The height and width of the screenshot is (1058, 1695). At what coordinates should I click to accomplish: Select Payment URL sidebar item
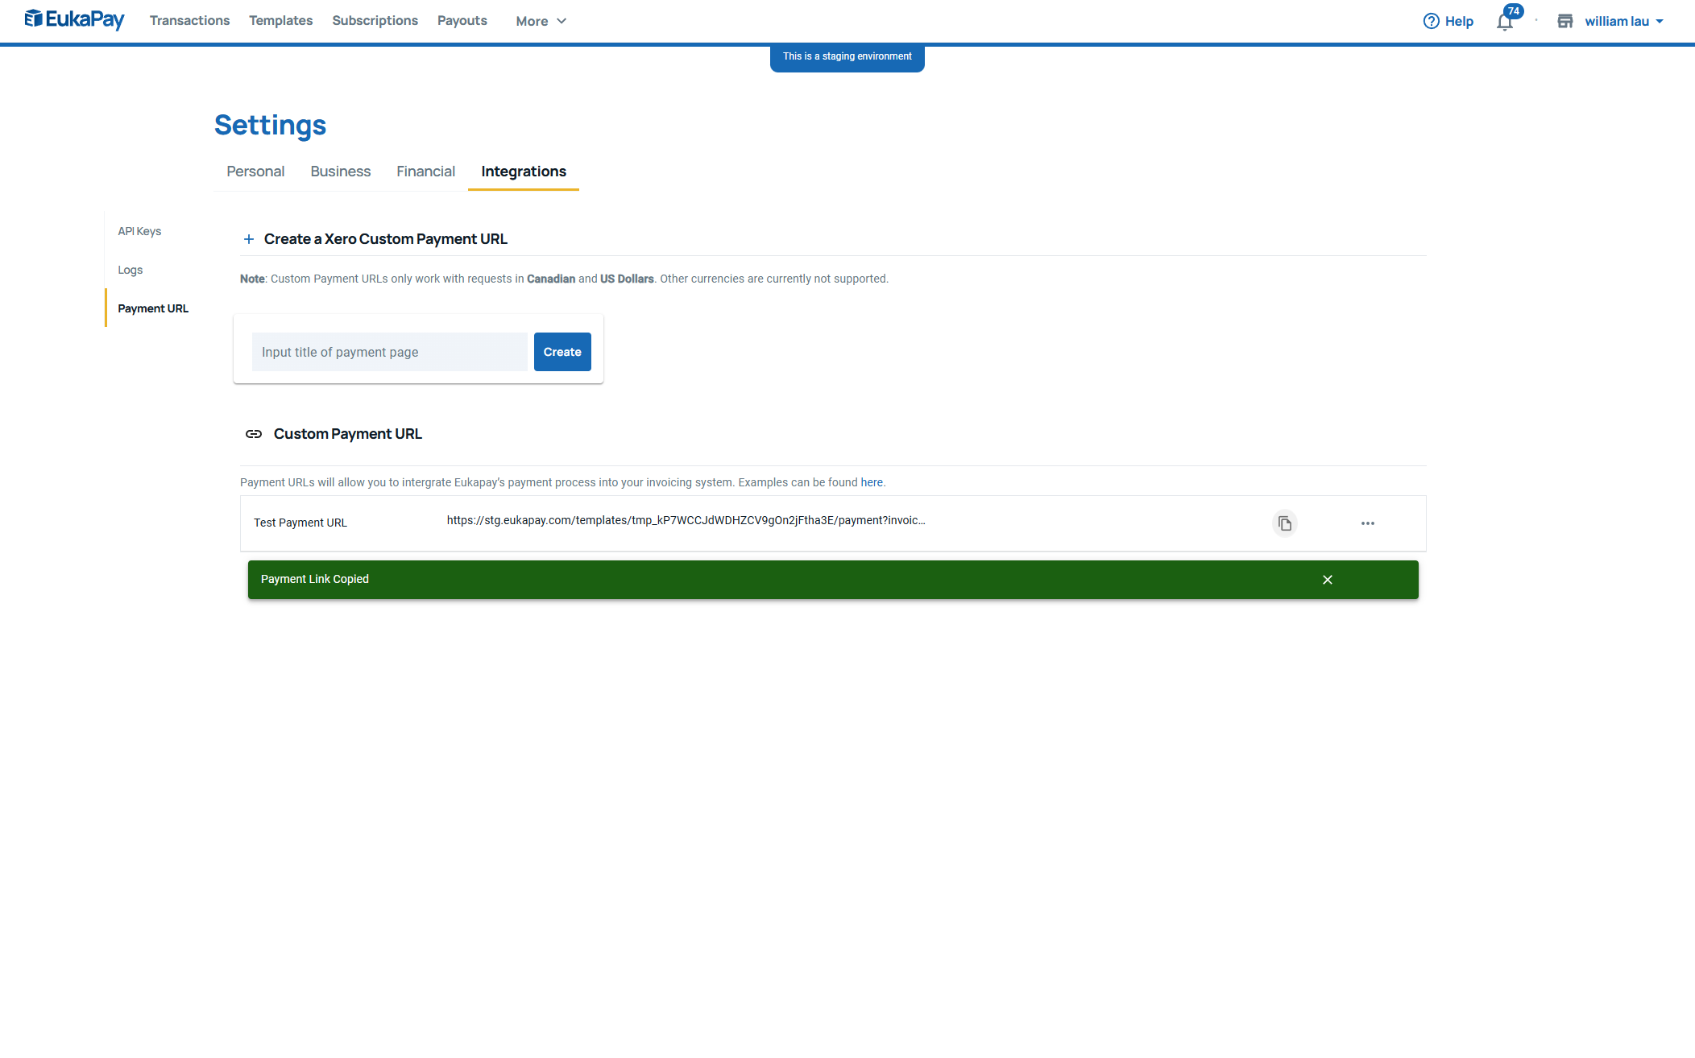click(153, 308)
